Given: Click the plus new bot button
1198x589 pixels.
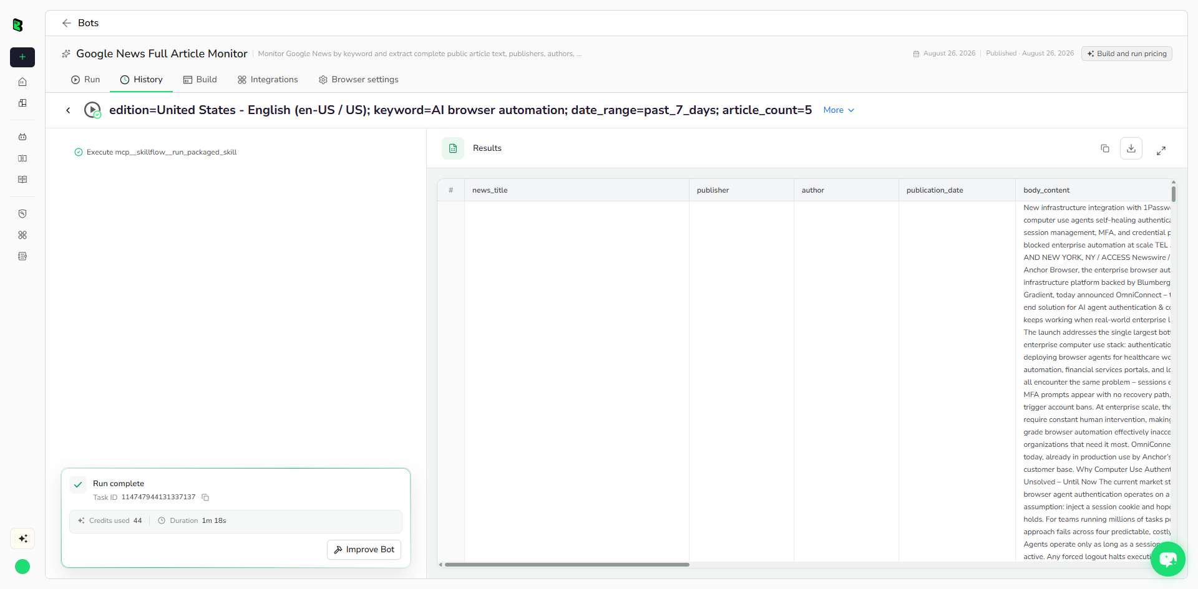Looking at the screenshot, I should pyautogui.click(x=22, y=57).
